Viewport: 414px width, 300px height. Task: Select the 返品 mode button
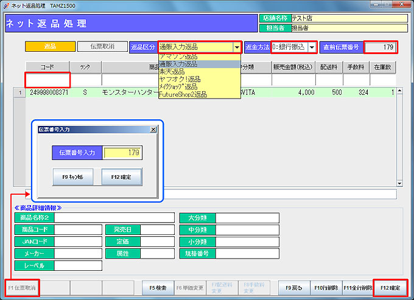tap(50, 46)
